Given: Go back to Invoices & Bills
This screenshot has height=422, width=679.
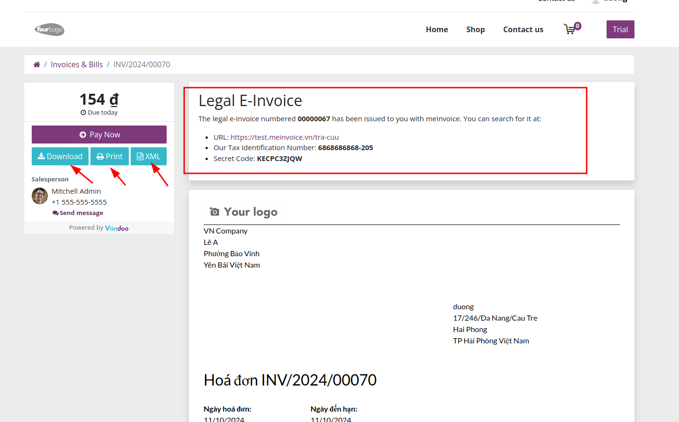Looking at the screenshot, I should (77, 64).
